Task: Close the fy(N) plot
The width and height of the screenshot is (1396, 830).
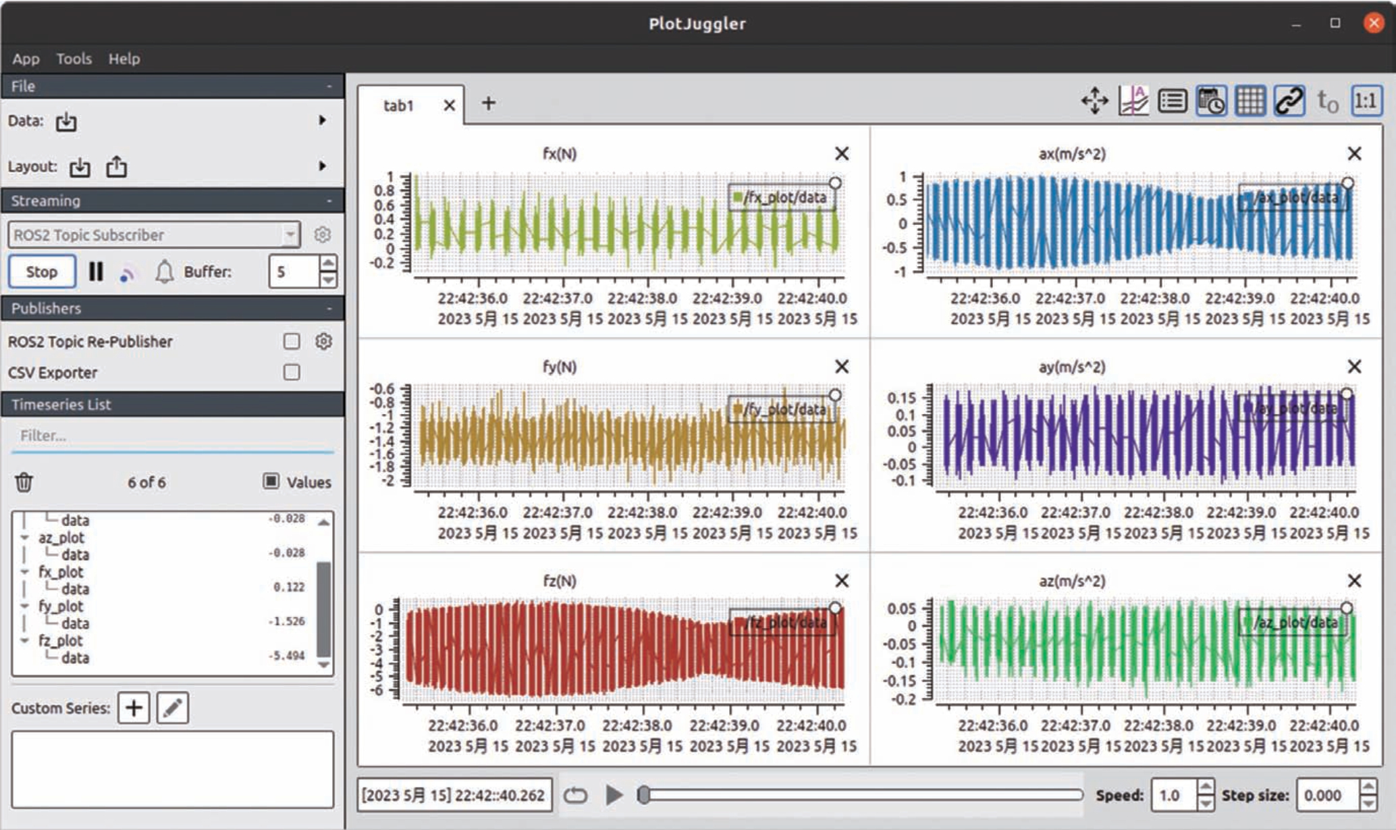Action: tap(842, 367)
